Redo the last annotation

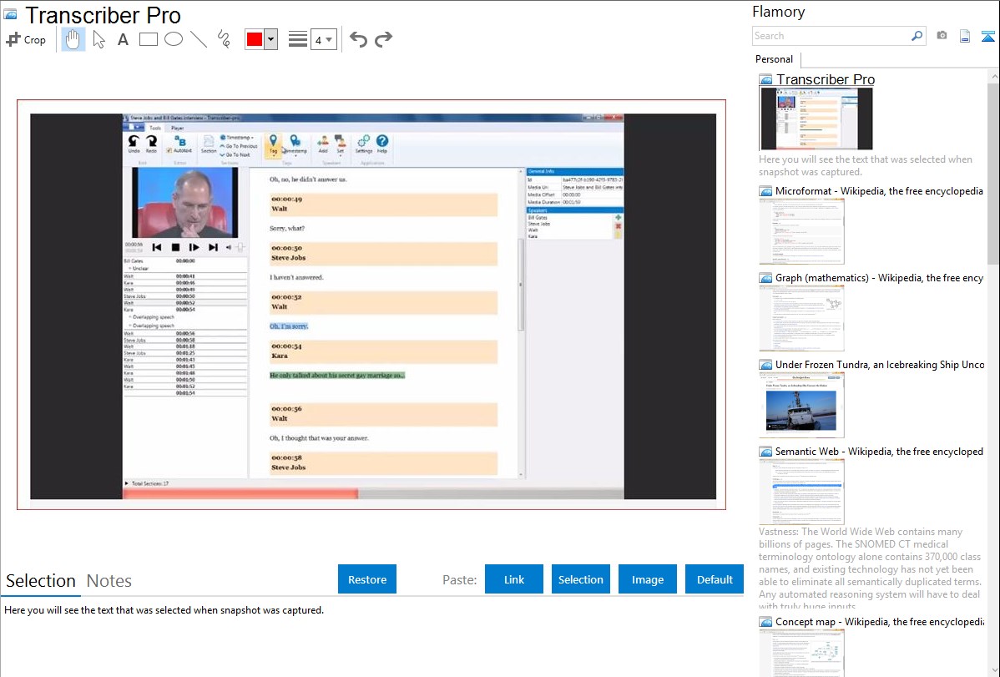[383, 39]
